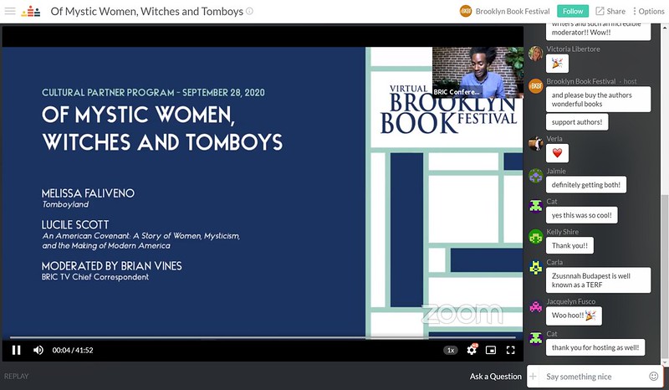Click the REPLAY label below the video
Viewport: 669px width, 390px height.
(x=16, y=377)
